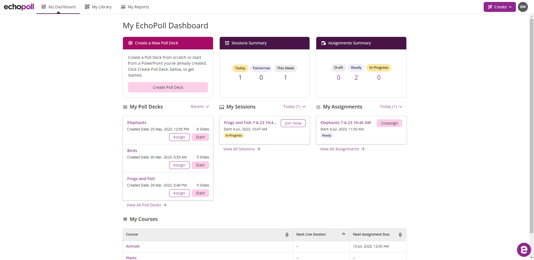Open the Create dropdown menu
Image resolution: width=534 pixels, height=260 pixels.
point(500,7)
